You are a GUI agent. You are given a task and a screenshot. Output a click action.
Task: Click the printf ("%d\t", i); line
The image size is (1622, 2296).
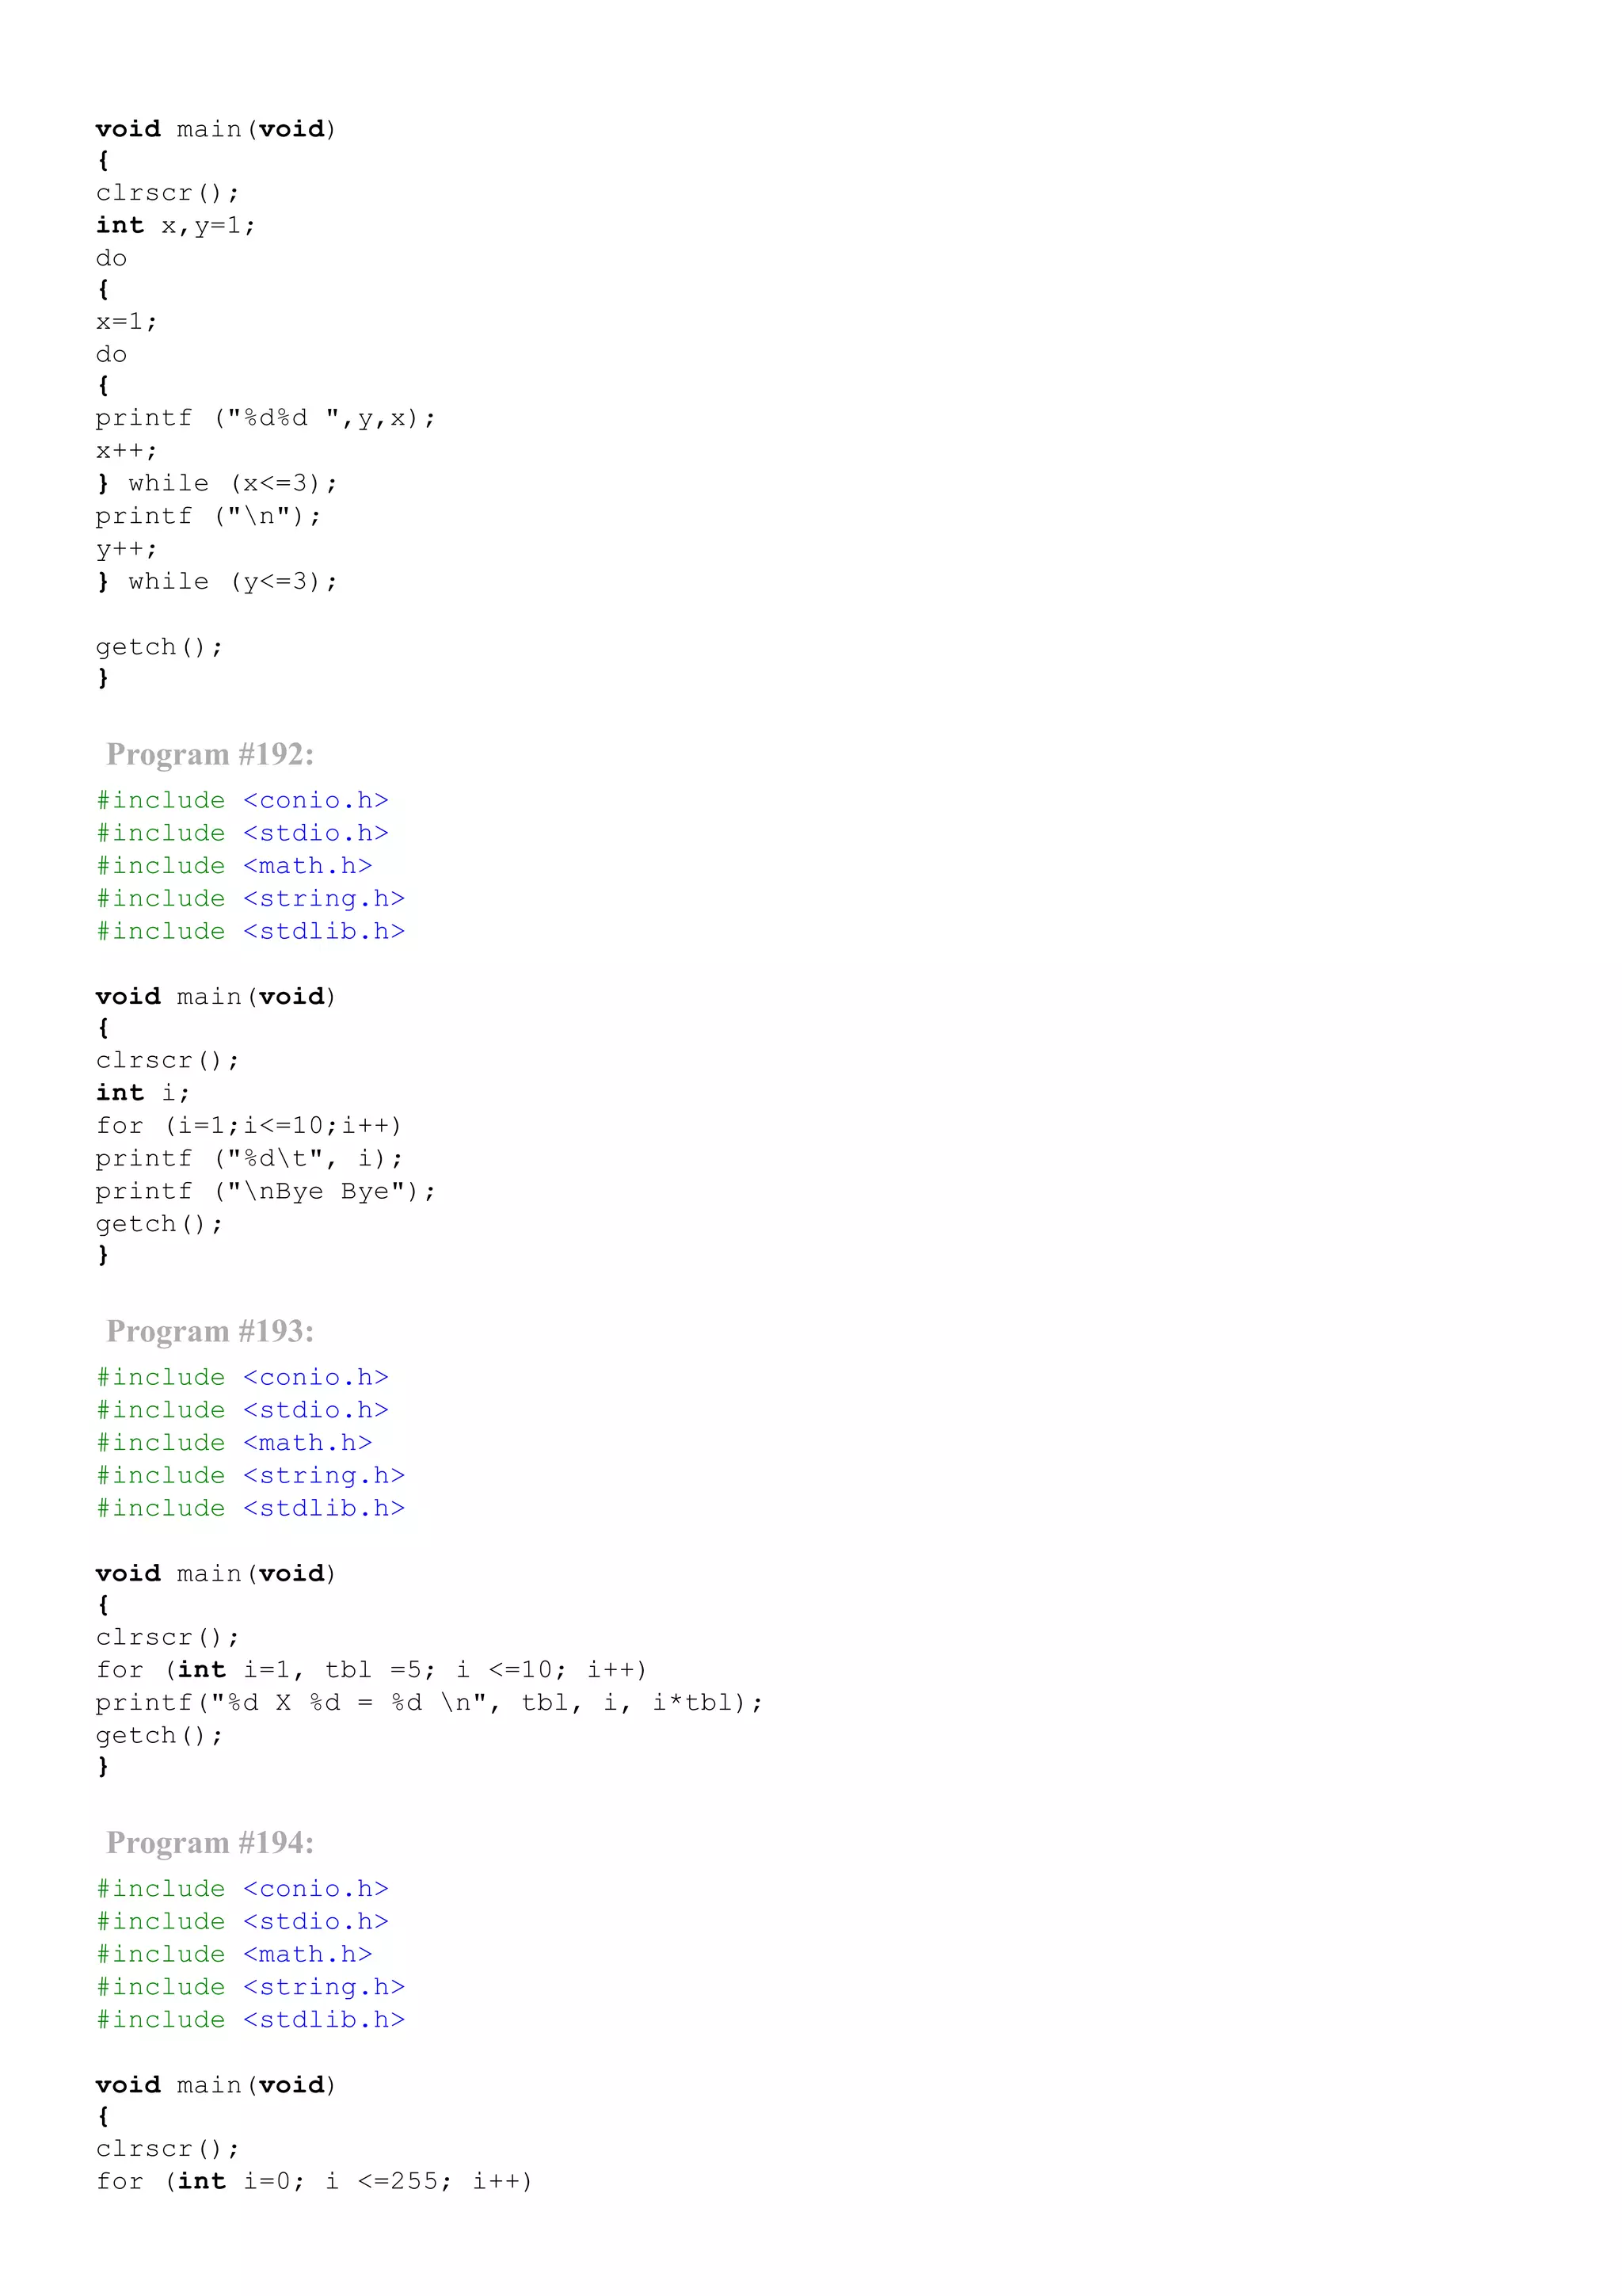[249, 1158]
